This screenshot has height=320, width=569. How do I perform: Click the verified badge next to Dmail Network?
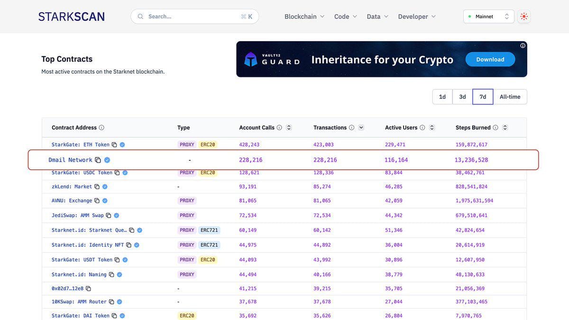pos(107,160)
